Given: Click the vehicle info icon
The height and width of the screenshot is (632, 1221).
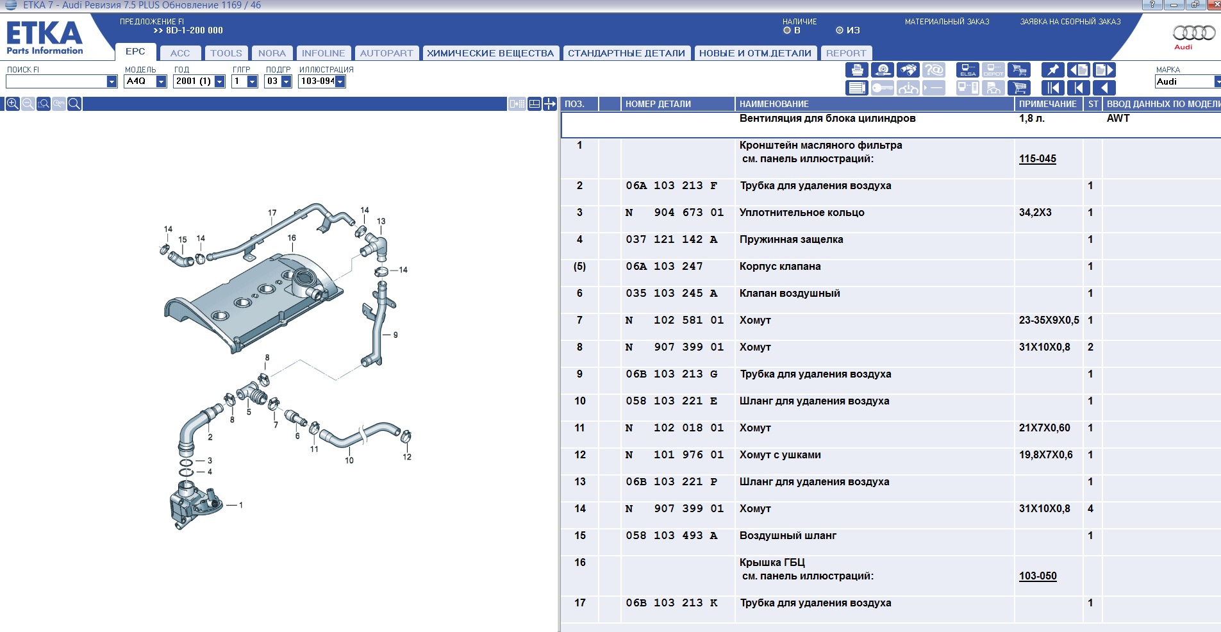Looking at the screenshot, I should click(x=908, y=88).
